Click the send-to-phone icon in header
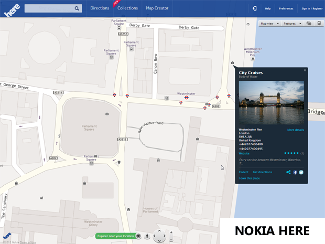 [x=254, y=8]
